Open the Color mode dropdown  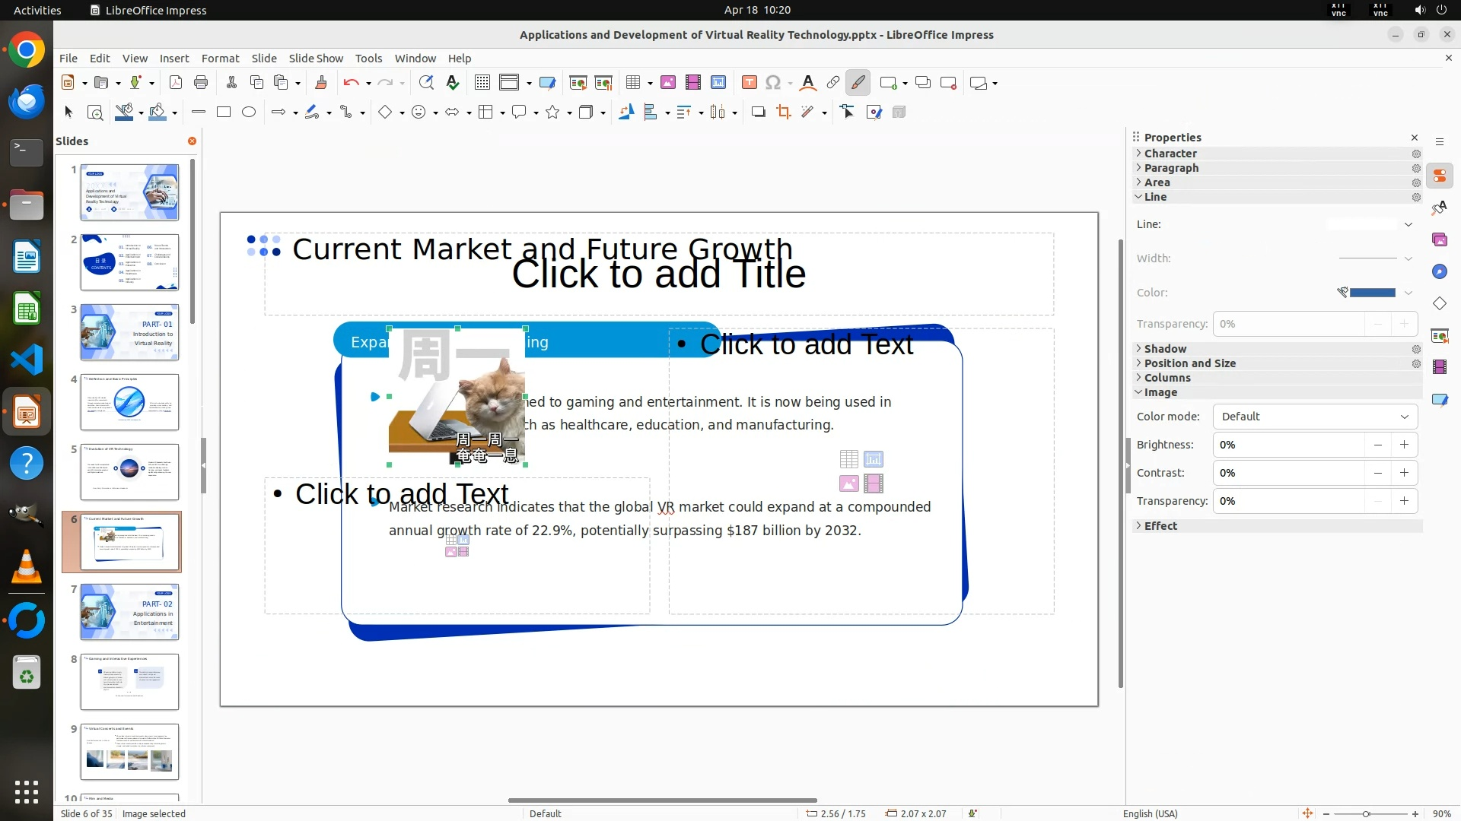coord(1314,417)
